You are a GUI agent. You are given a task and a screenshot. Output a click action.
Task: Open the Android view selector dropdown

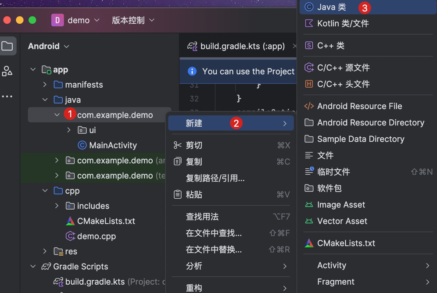tap(49, 46)
